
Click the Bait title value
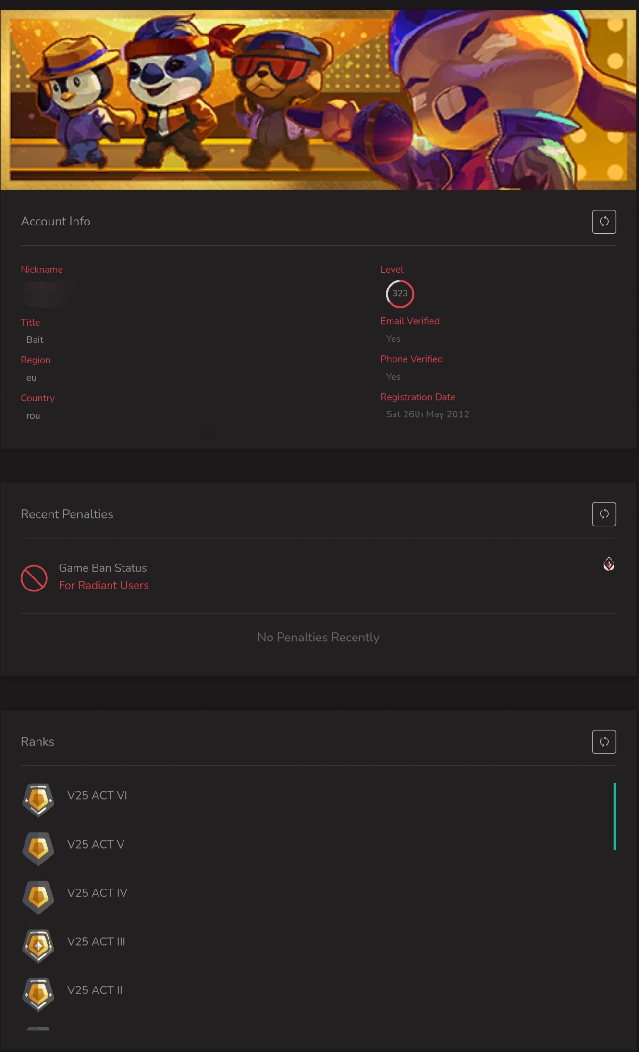pyautogui.click(x=35, y=339)
